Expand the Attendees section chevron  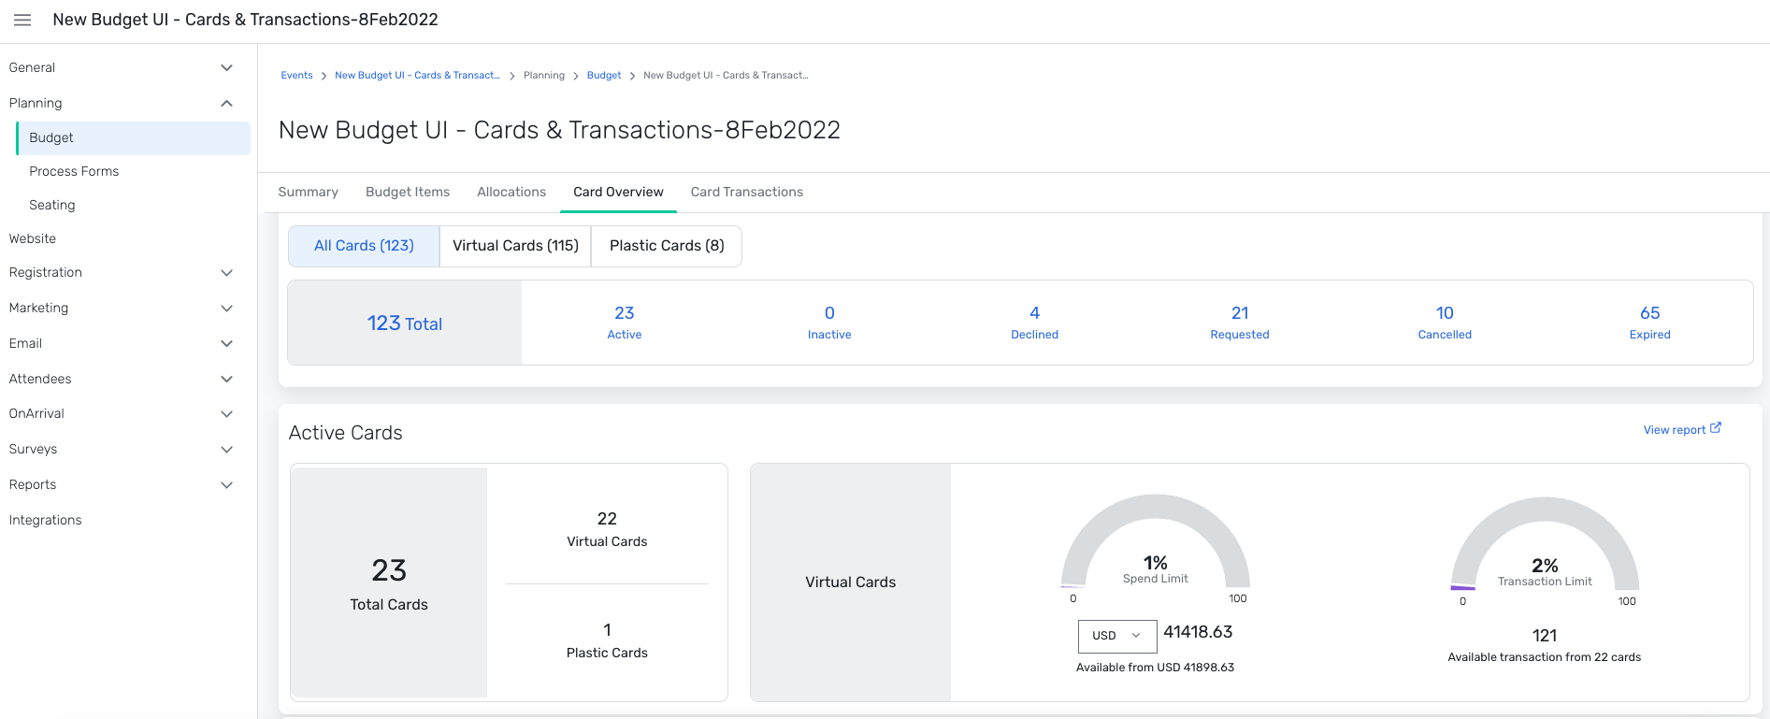point(226,380)
